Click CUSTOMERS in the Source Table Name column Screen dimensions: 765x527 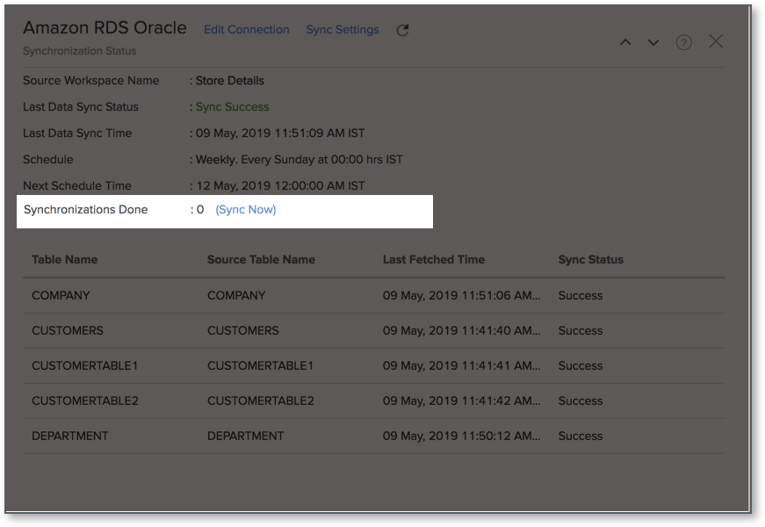point(243,331)
